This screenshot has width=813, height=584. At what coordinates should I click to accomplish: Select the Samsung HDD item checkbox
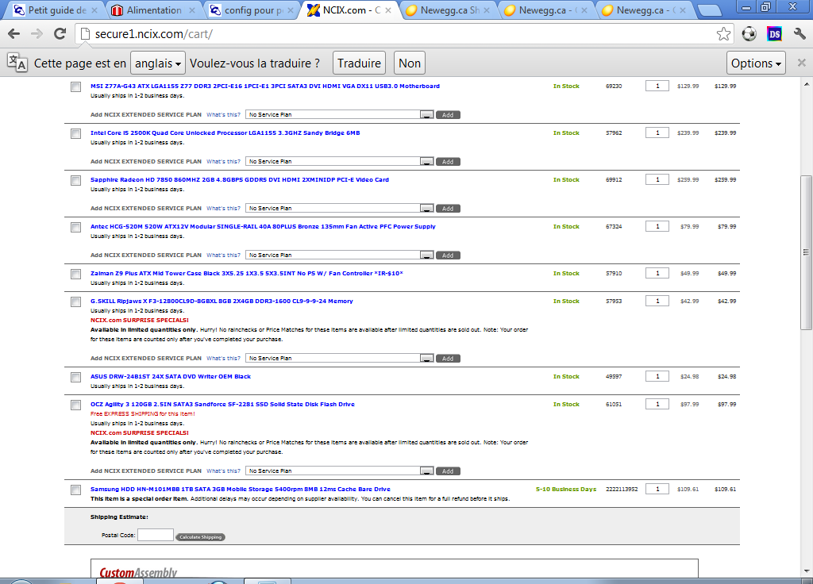(x=75, y=490)
